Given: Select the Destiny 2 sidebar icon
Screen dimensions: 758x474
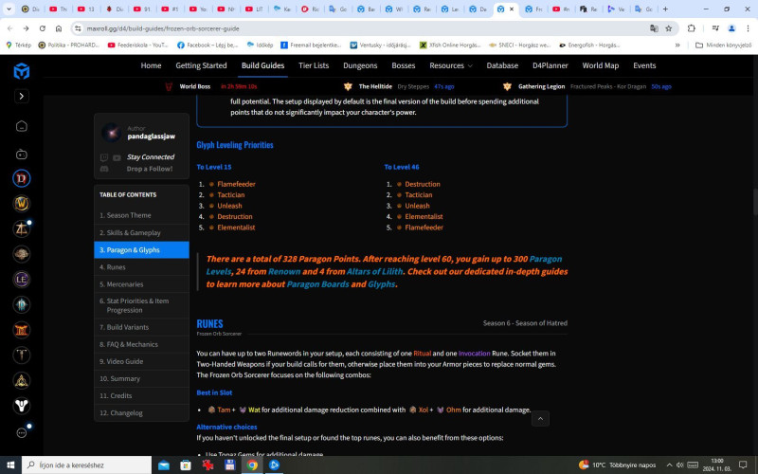Looking at the screenshot, I should pos(21,406).
